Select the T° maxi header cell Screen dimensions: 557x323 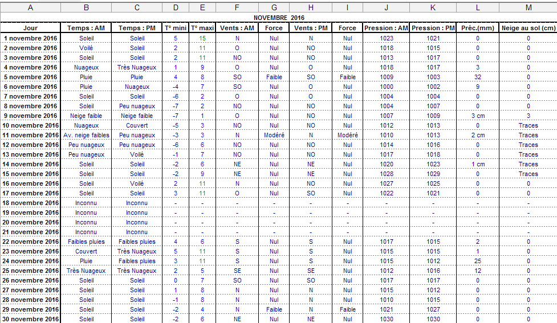click(202, 28)
